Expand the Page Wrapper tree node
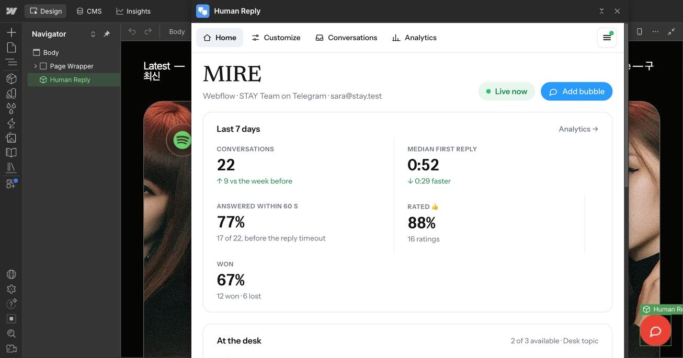 tap(36, 66)
